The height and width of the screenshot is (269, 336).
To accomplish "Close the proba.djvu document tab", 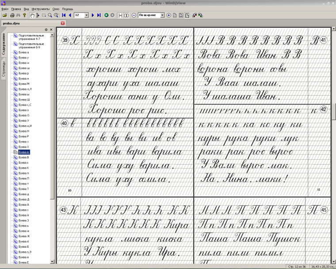I will point(62,23).
